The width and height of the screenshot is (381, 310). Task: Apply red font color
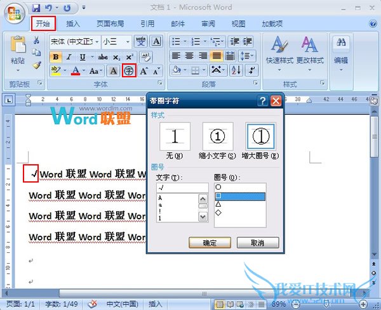[x=76, y=71]
